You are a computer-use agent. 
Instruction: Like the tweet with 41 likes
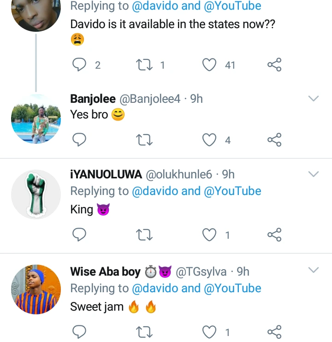point(210,65)
